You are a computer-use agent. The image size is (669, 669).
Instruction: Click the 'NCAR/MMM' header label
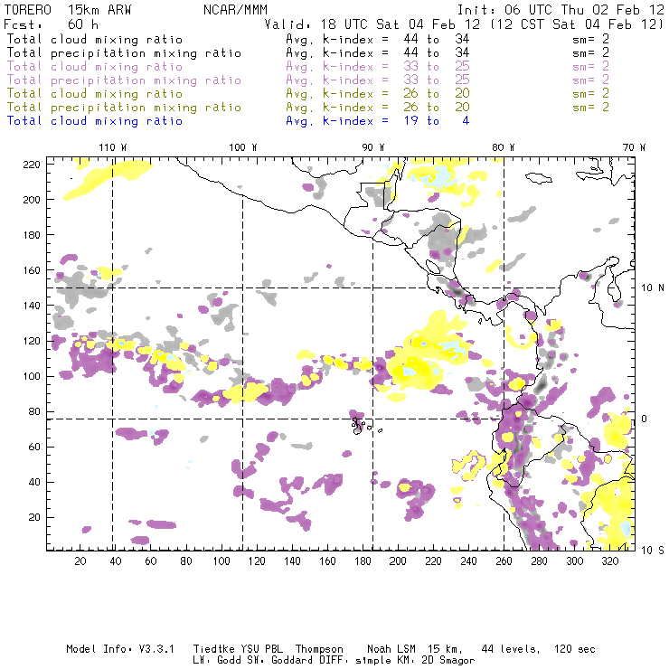coord(235,10)
